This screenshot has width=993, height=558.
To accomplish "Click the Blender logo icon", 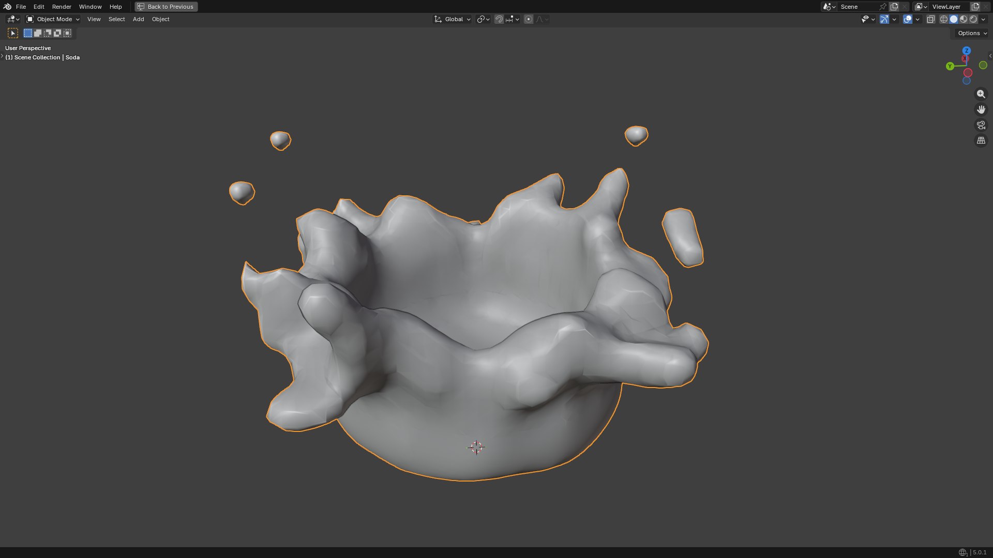I will [7, 7].
